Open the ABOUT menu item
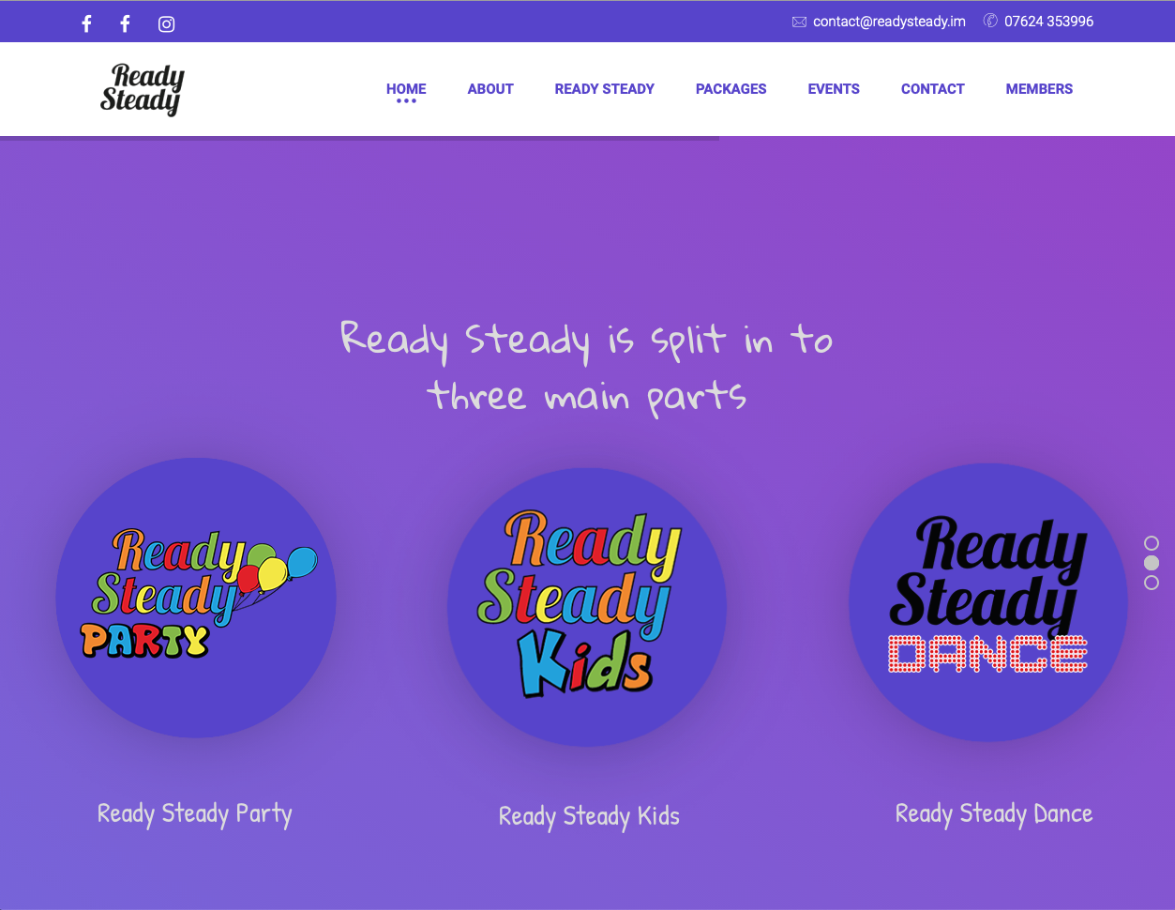Image resolution: width=1175 pixels, height=910 pixels. click(490, 89)
